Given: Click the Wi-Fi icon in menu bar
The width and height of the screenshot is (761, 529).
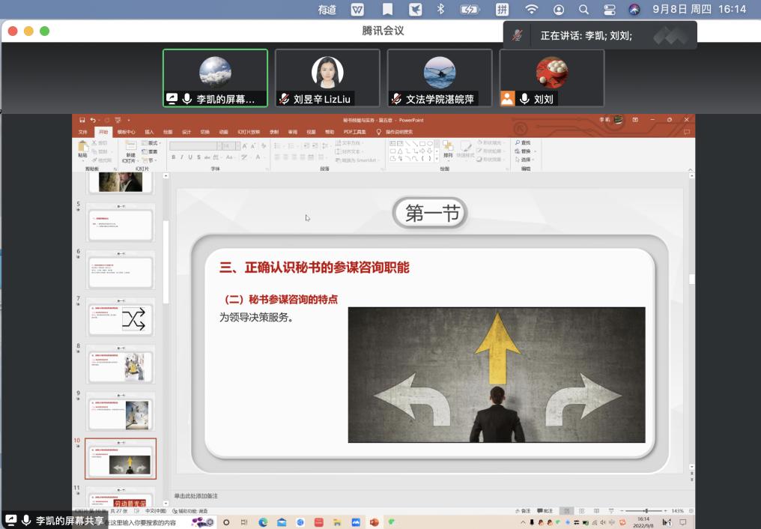Looking at the screenshot, I should pyautogui.click(x=531, y=9).
